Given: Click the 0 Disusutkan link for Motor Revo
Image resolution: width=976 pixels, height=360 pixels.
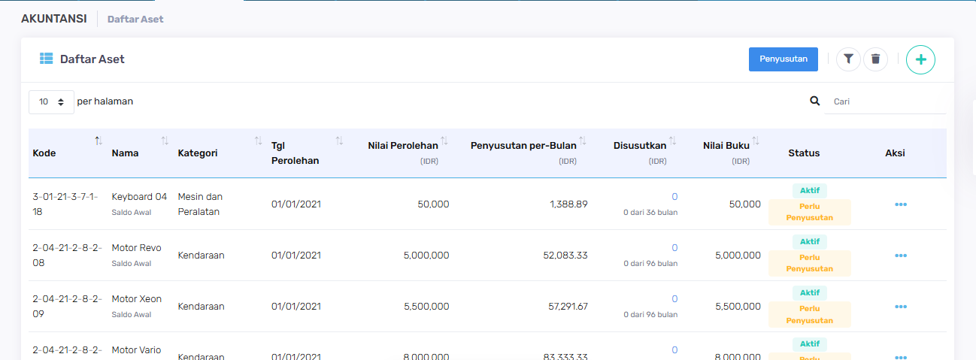Looking at the screenshot, I should point(674,248).
